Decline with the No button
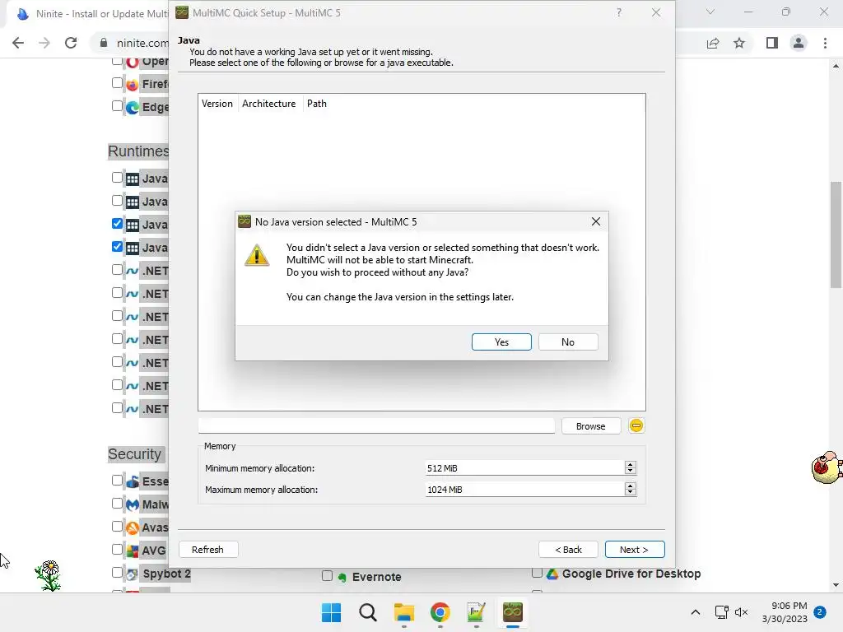843x632 pixels. tap(568, 342)
